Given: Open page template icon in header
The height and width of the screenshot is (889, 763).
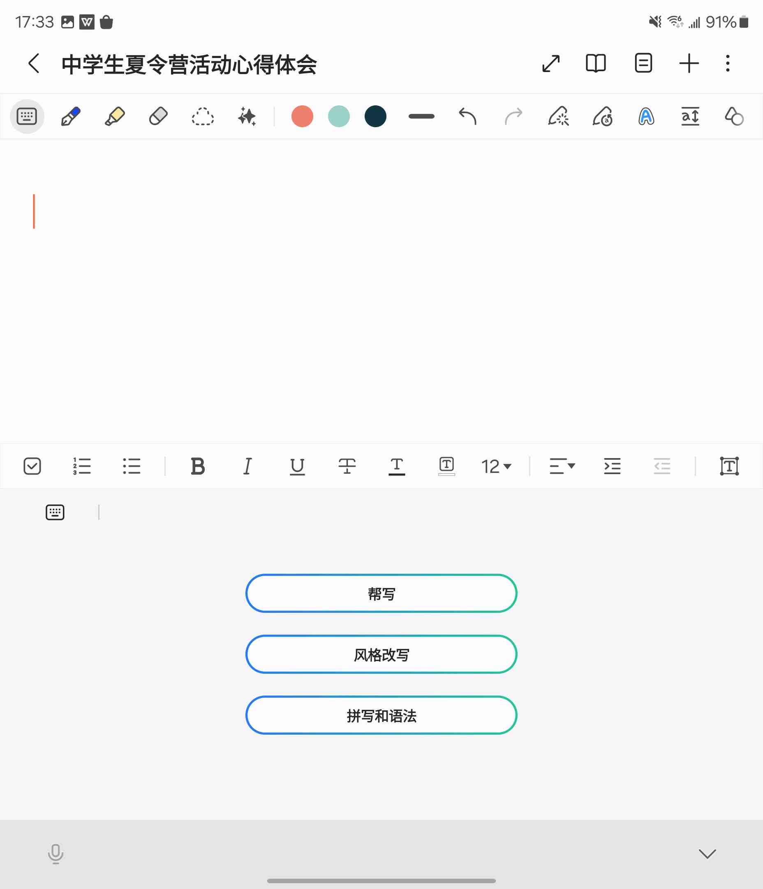Looking at the screenshot, I should coord(643,63).
